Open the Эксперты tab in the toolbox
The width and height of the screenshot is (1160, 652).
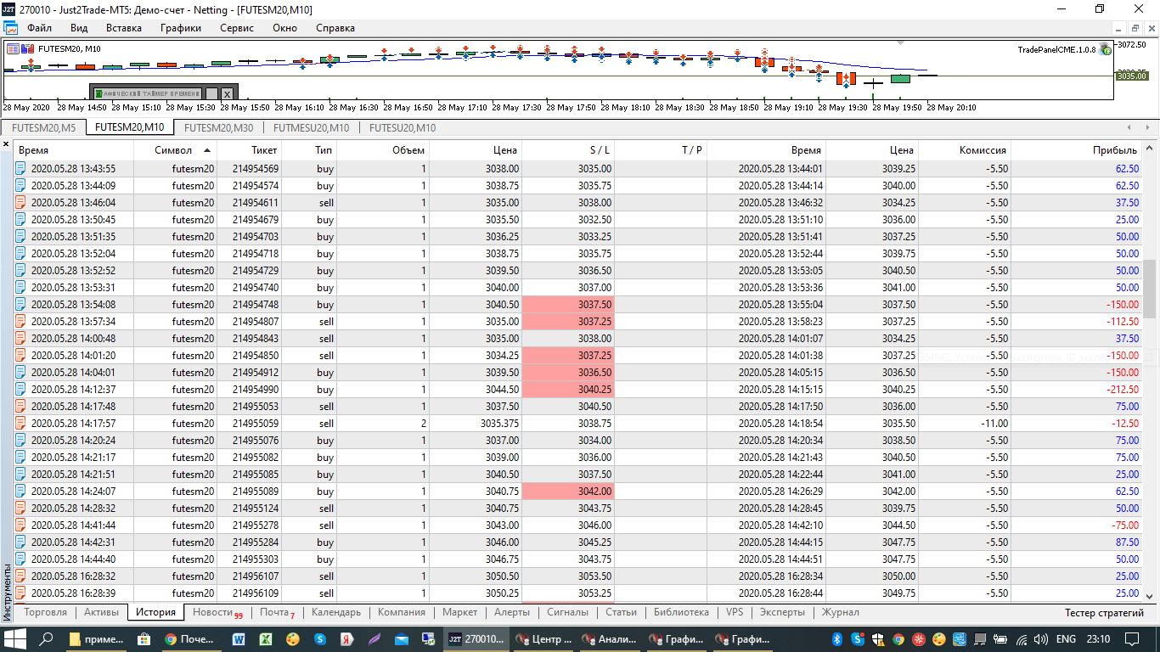(781, 612)
